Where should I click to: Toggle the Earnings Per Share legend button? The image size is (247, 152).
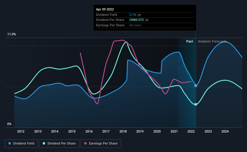point(101,144)
